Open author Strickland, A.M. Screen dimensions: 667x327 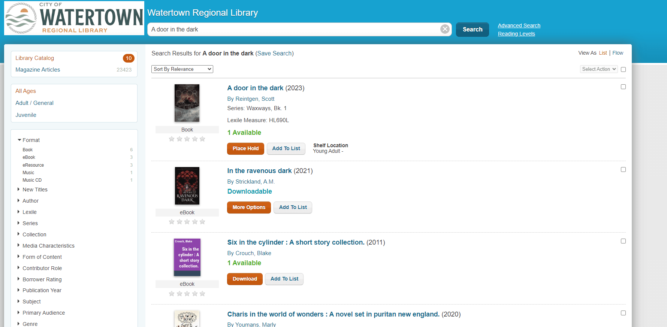tap(255, 182)
